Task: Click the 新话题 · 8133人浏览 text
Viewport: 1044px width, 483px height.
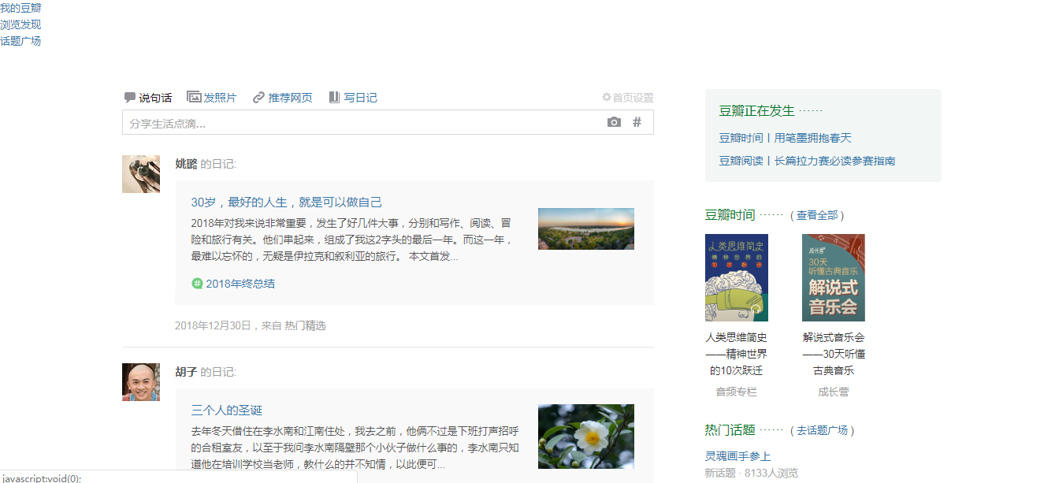Action: (751, 473)
